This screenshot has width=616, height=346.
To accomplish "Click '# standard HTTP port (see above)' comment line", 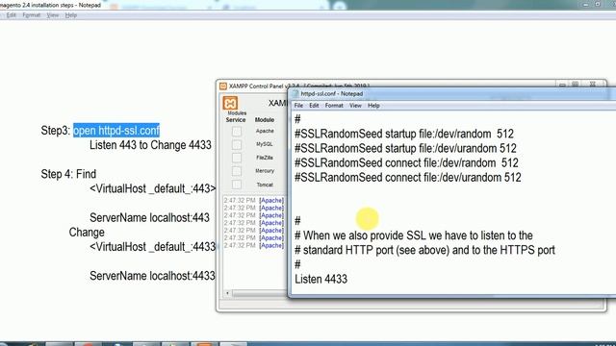I will coord(424,250).
